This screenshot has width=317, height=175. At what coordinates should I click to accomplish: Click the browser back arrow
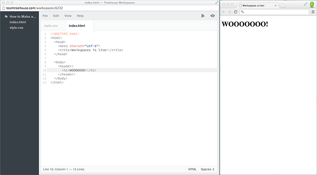click(x=224, y=12)
